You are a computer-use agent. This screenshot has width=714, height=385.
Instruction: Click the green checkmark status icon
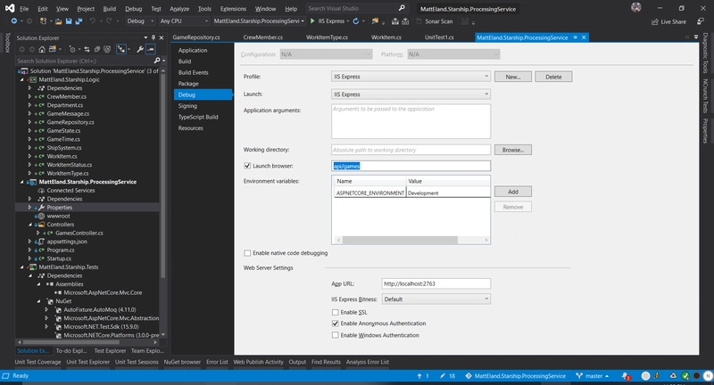click(x=685, y=376)
